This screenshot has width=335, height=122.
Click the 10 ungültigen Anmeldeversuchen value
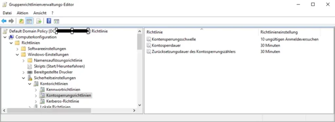[290, 39]
